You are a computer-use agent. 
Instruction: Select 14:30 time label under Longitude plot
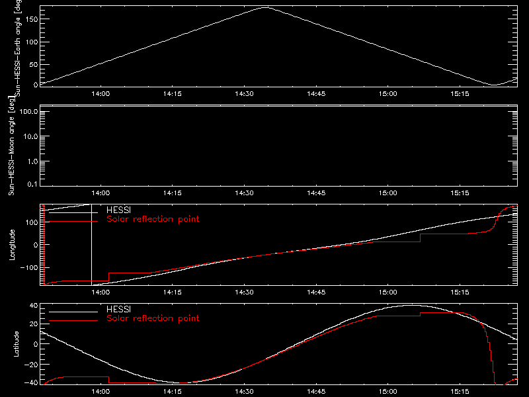[244, 292]
